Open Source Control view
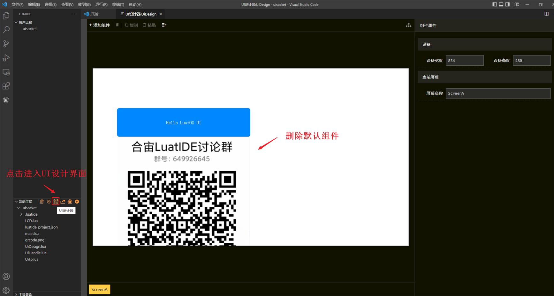 6,44
